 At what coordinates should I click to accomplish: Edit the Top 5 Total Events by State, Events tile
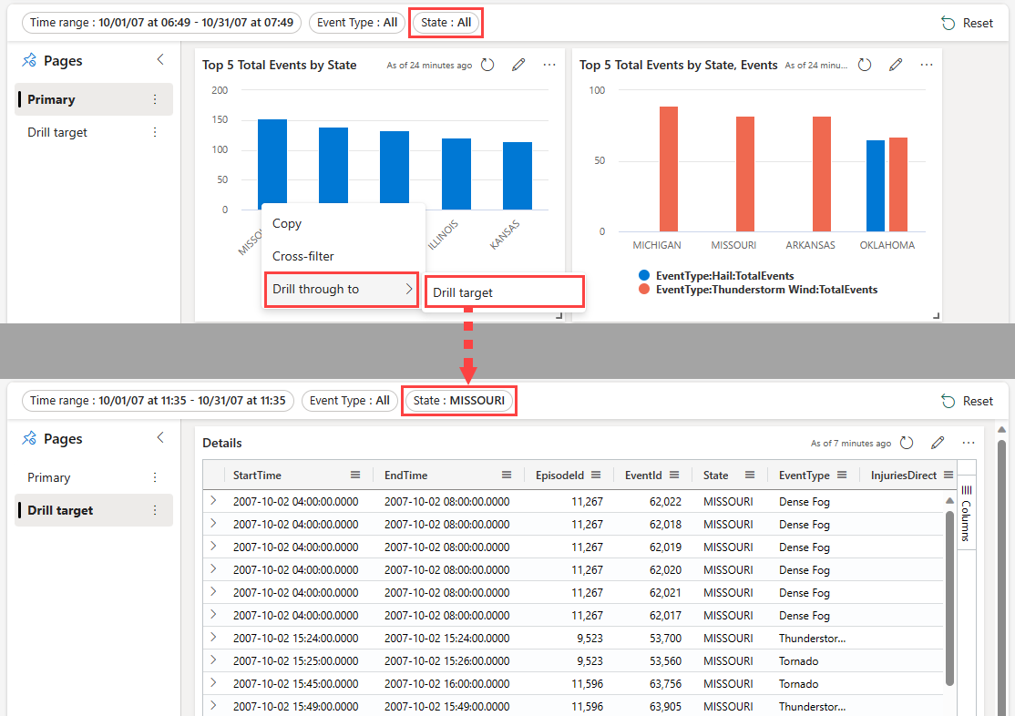coord(896,65)
